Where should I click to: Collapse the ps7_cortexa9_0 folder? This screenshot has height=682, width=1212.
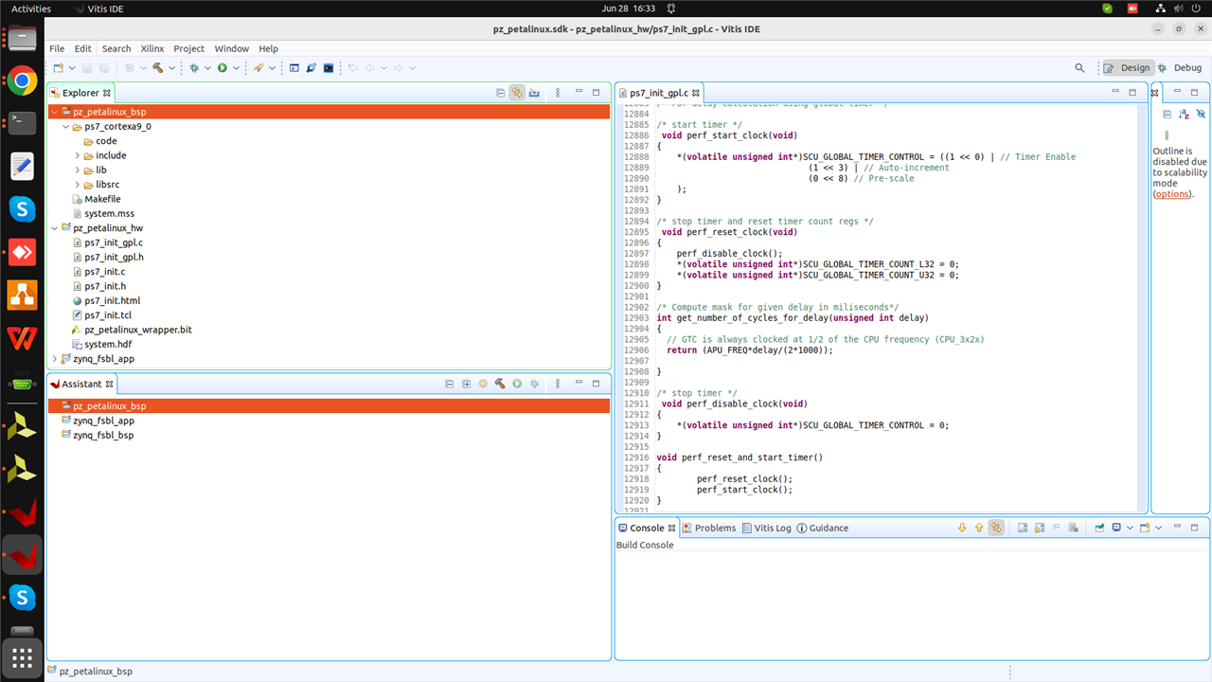point(65,126)
